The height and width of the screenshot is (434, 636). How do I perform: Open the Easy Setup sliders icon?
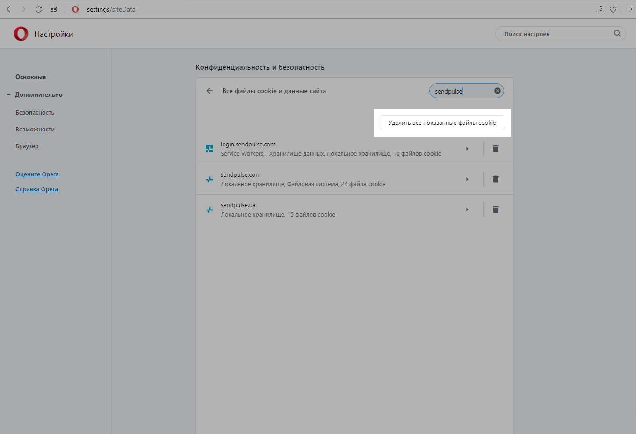point(630,9)
